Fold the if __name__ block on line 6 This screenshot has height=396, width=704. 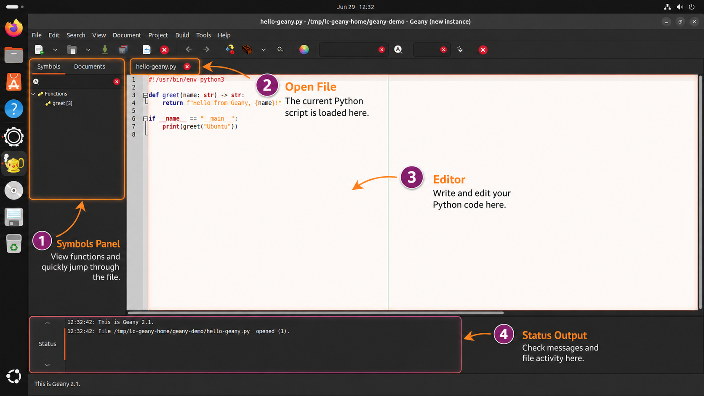tap(145, 119)
